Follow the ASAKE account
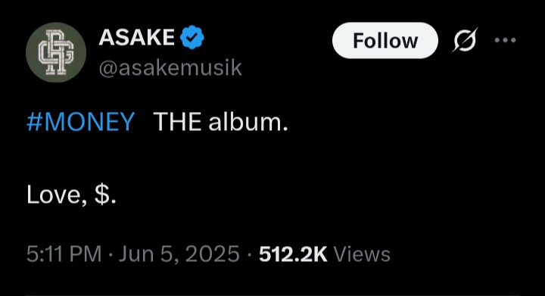Image resolution: width=545 pixels, height=296 pixels. point(385,41)
